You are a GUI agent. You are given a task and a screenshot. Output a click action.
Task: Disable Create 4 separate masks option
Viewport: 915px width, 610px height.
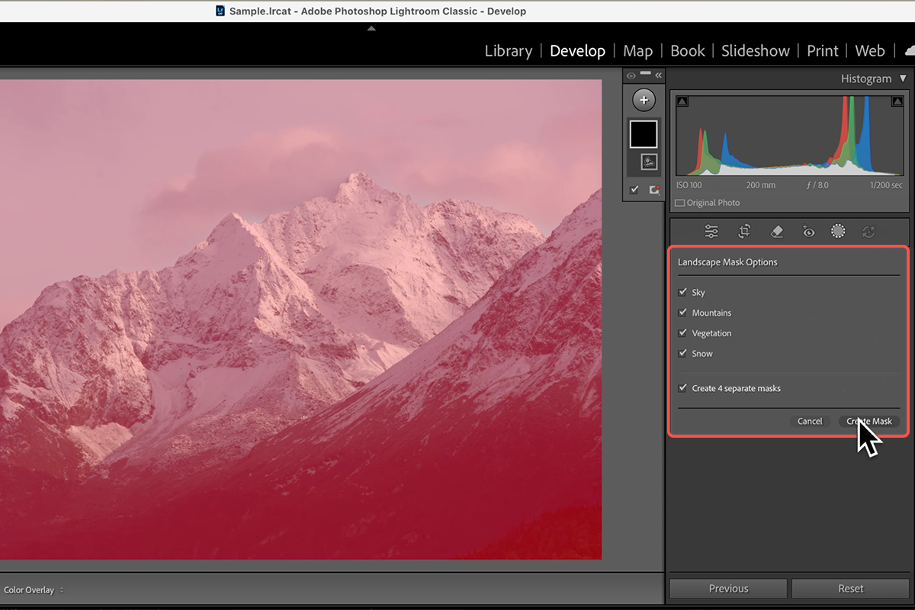tap(682, 388)
